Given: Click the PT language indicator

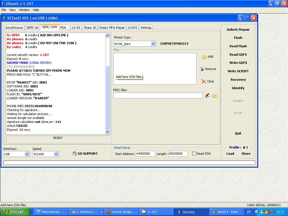Looking at the screenshot, I should (249, 212).
